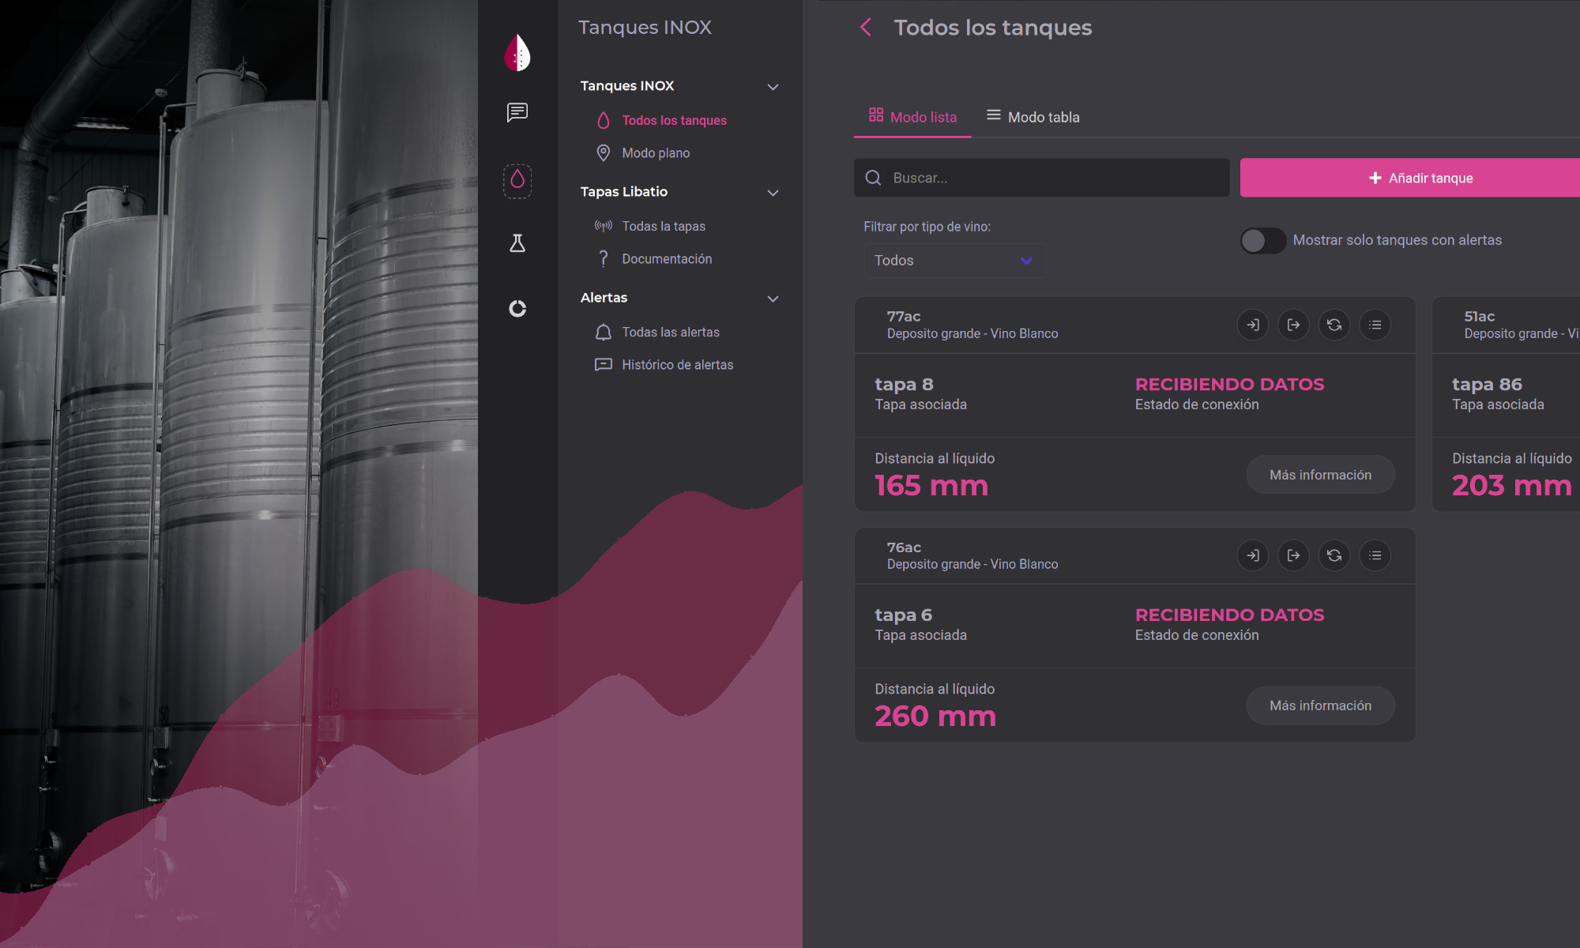Collapse the Alertas section

pyautogui.click(x=773, y=298)
